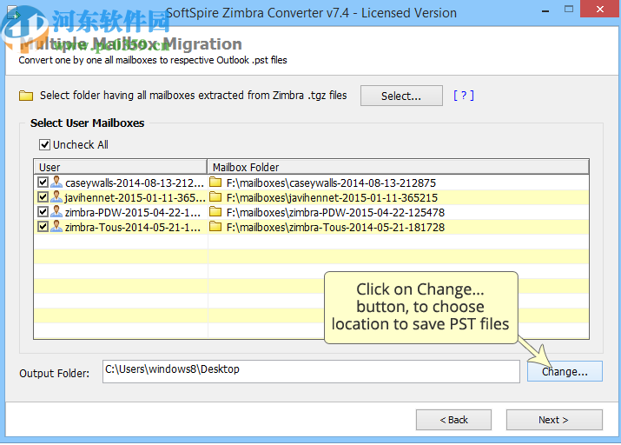This screenshot has width=621, height=445.
Task: Uncheck the caseywalls-2014-08-13 mailbox checkbox
Action: coord(43,183)
